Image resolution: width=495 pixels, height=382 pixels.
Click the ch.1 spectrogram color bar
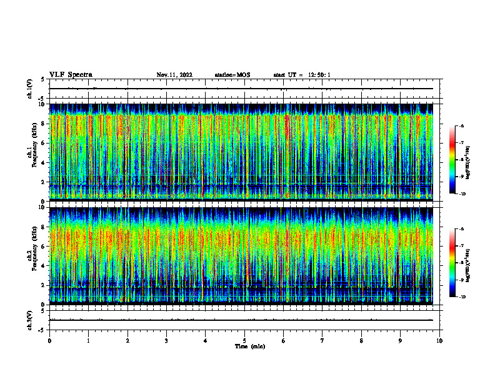452,160
